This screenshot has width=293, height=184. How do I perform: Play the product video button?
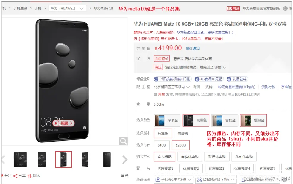pyautogui.click(x=63, y=123)
